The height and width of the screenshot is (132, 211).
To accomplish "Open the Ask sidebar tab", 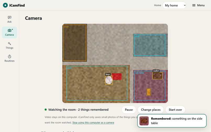I will 9,19.
